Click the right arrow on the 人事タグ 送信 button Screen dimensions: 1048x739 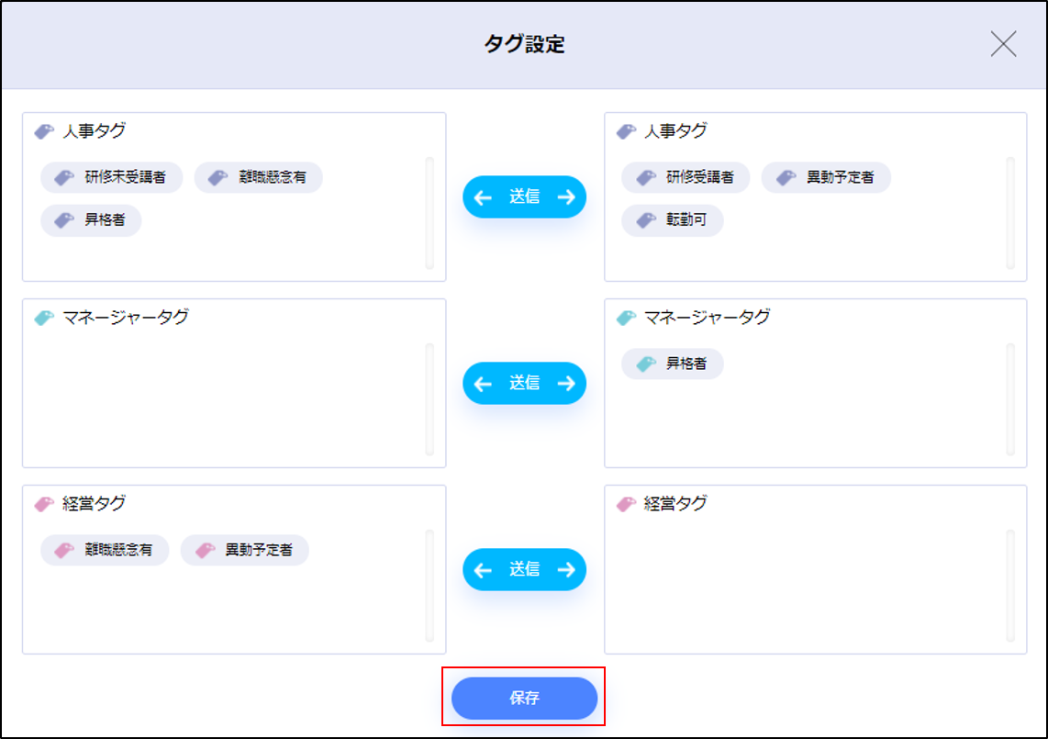coord(566,196)
